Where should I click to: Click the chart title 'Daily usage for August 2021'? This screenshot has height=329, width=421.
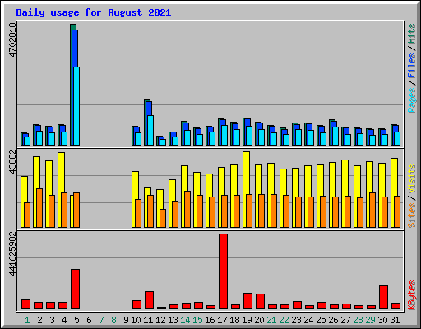pos(94,12)
